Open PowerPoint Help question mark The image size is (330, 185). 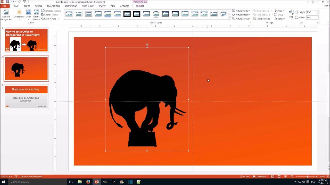(x=308, y=2)
